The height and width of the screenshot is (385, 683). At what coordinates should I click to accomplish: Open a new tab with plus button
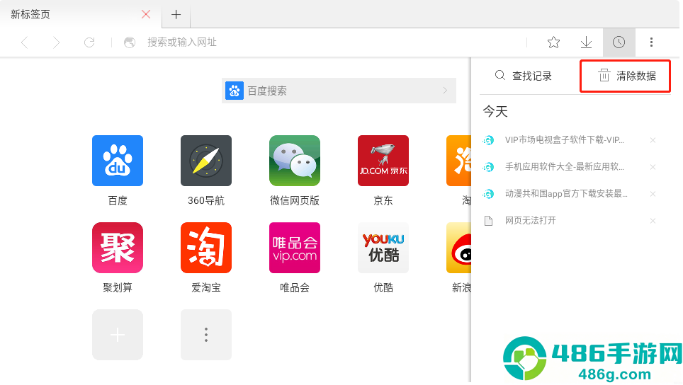176,14
